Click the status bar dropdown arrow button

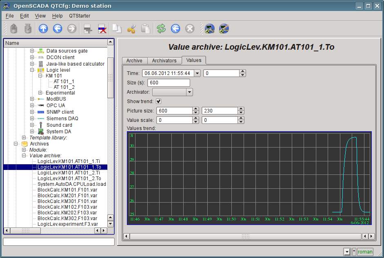point(347,251)
